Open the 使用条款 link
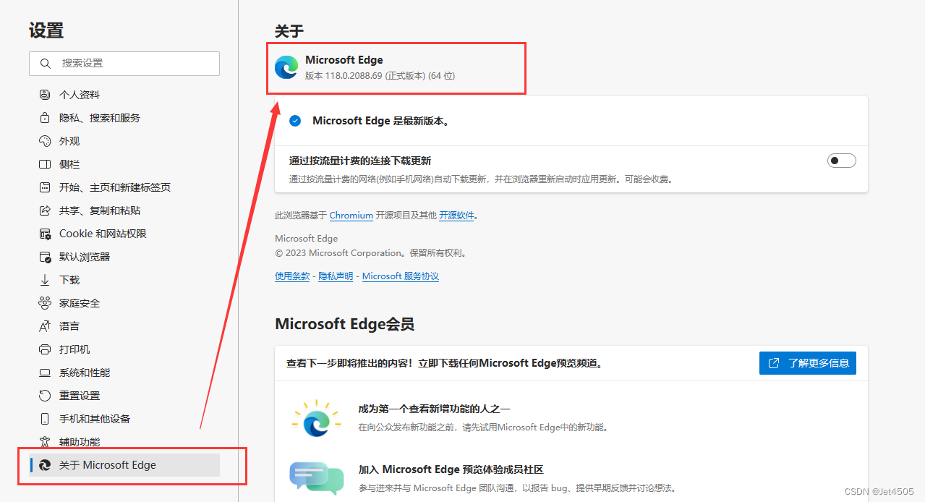This screenshot has height=502, width=925. coord(292,276)
